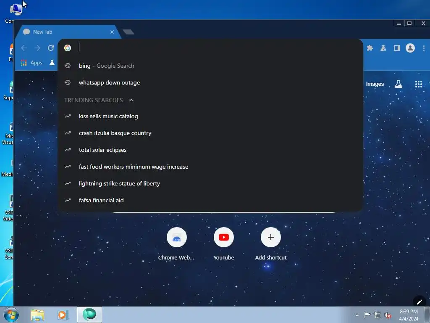Viewport: 430px width, 323px height.
Task: Select 'fast food workers minimum wage increase'
Action: 210,167
